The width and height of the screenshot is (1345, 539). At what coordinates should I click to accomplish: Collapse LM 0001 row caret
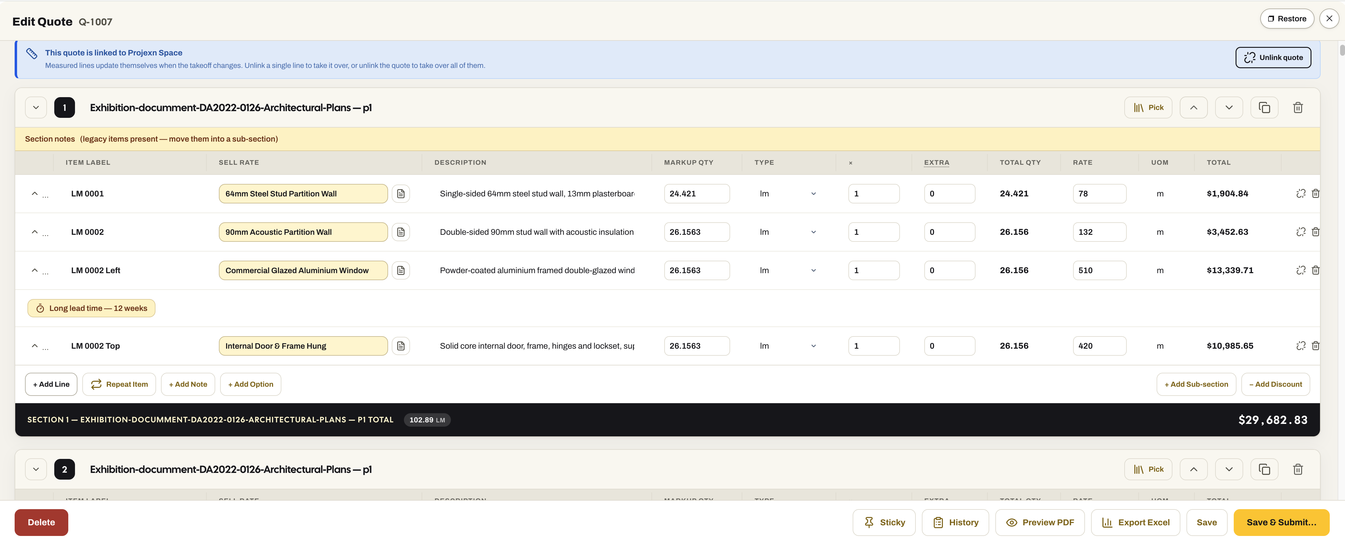tap(34, 194)
